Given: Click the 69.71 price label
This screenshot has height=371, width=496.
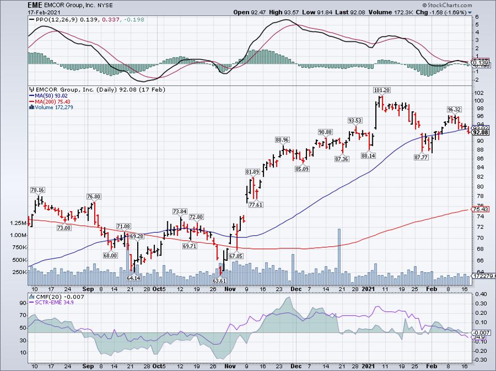Looking at the screenshot, I should click(189, 246).
